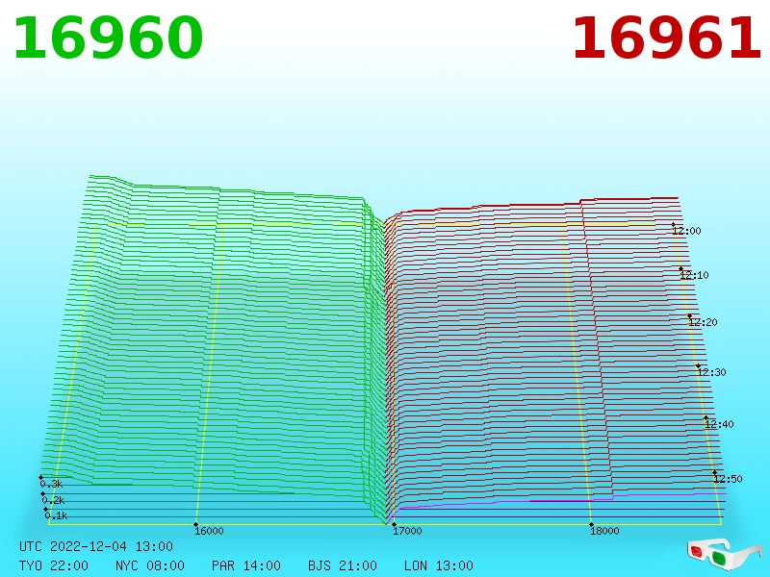Click the 12:40 time axis marker
This screenshot has width=770, height=577.
point(719,424)
